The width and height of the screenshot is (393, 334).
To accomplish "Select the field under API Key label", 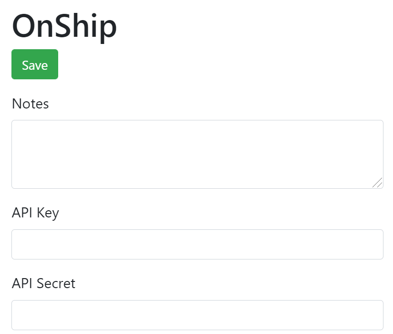I will [x=197, y=244].
